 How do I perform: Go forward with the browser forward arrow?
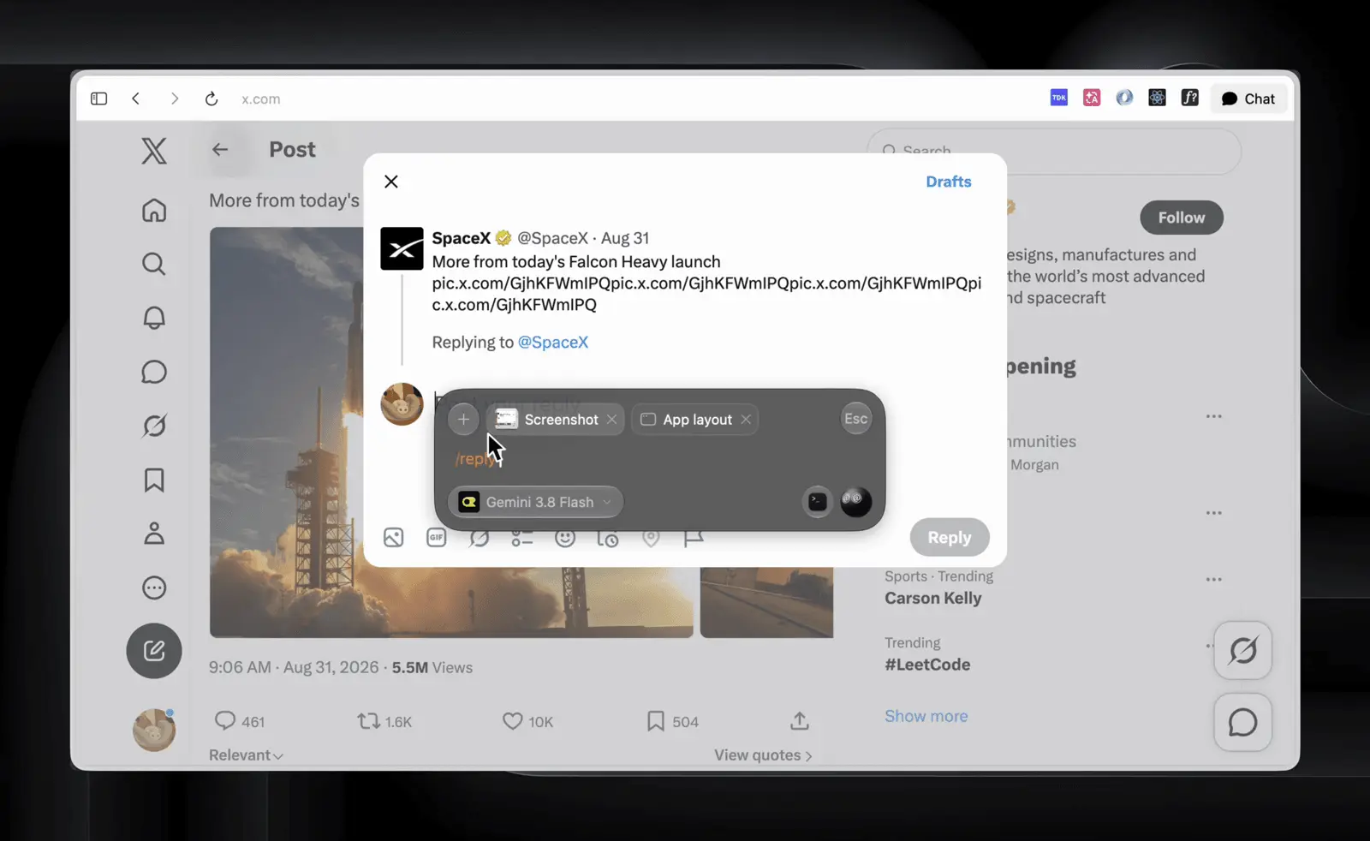175,98
